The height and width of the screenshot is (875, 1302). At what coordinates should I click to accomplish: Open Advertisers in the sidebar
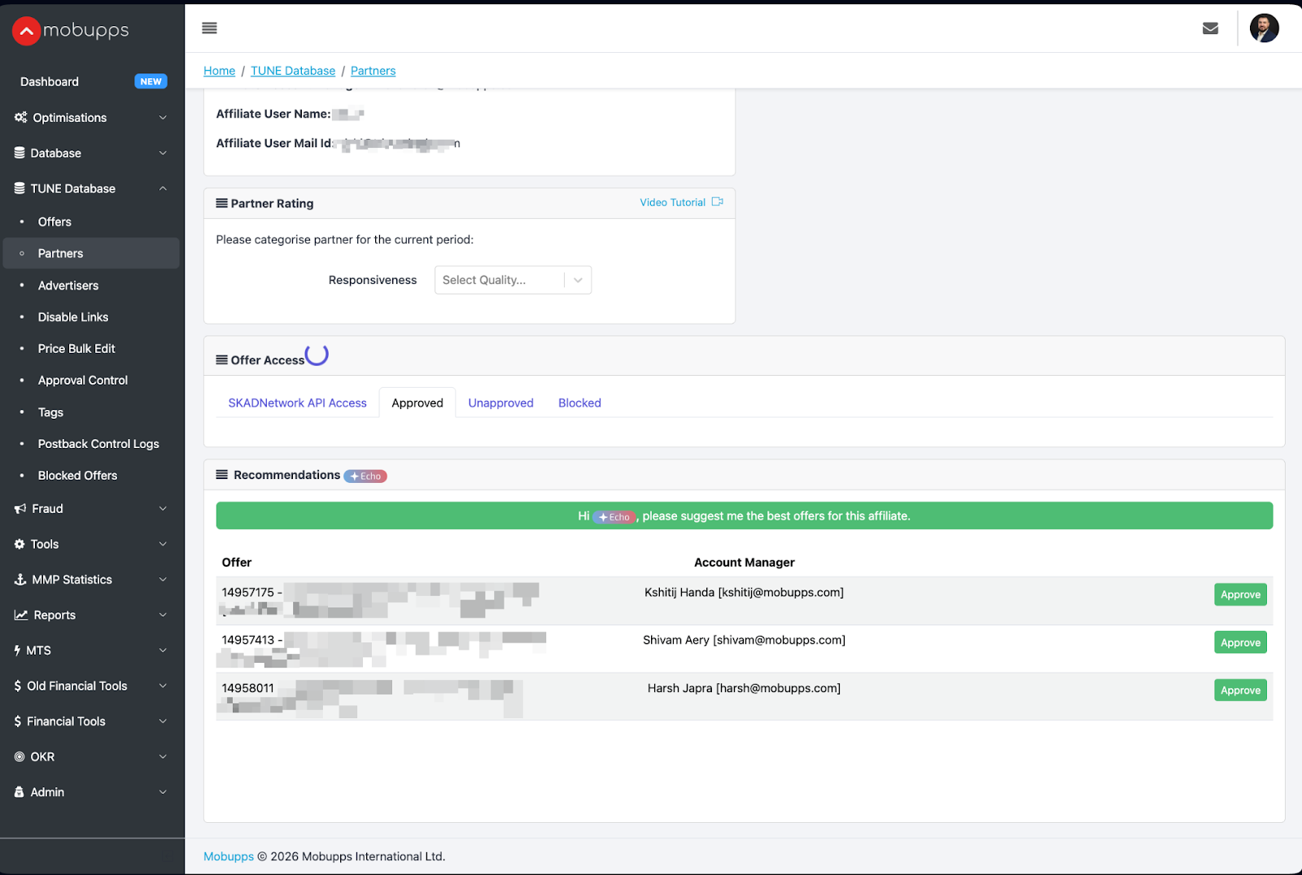pos(68,285)
